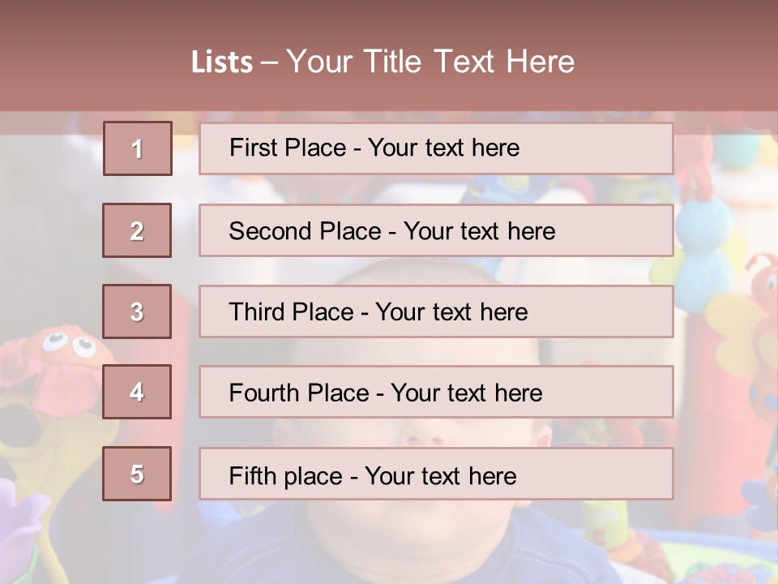This screenshot has width=778, height=584.
Task: Click the number 1 box
Action: click(138, 148)
